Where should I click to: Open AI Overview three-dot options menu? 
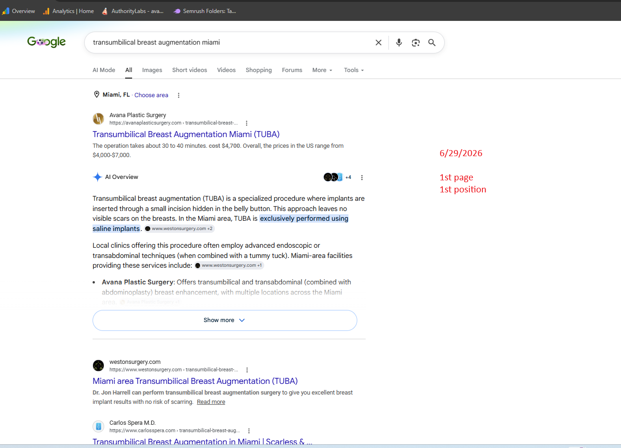tap(362, 178)
